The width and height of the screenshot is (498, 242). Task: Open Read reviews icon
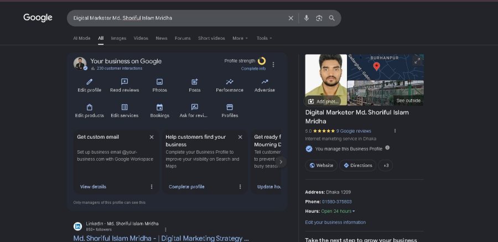(x=124, y=82)
